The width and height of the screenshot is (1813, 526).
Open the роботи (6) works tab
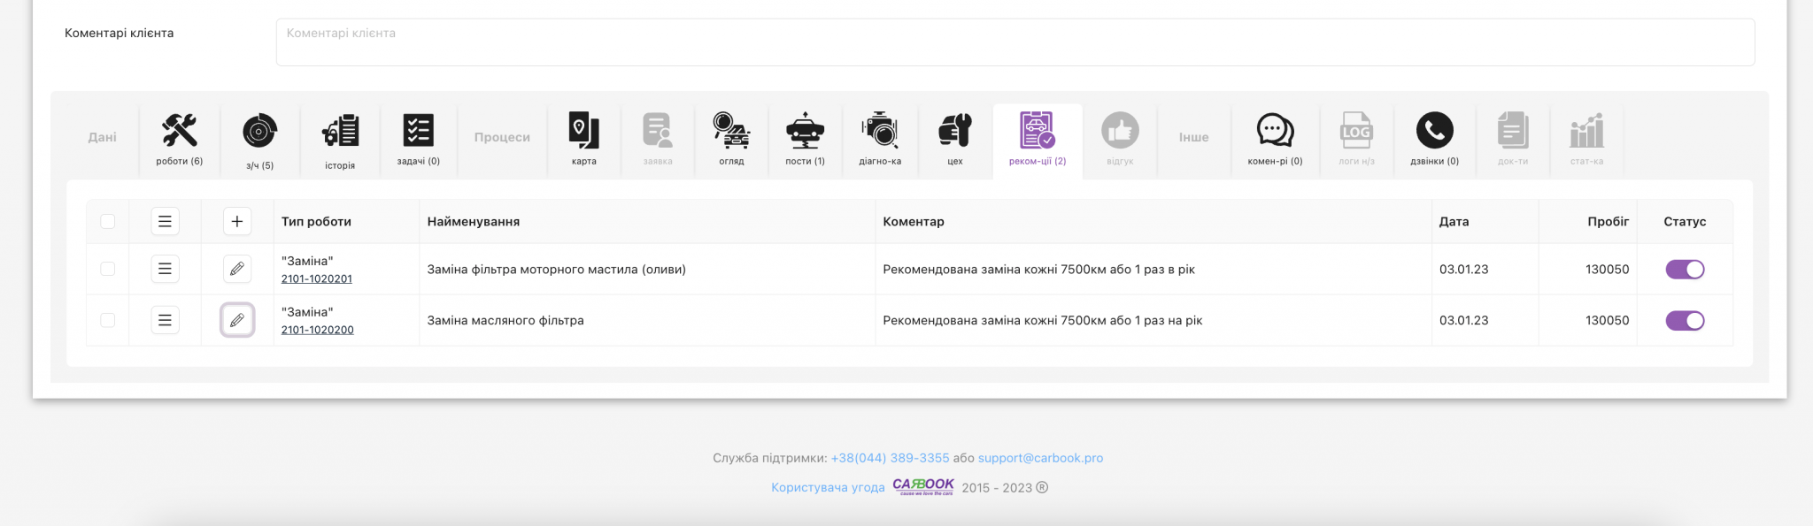(x=180, y=139)
